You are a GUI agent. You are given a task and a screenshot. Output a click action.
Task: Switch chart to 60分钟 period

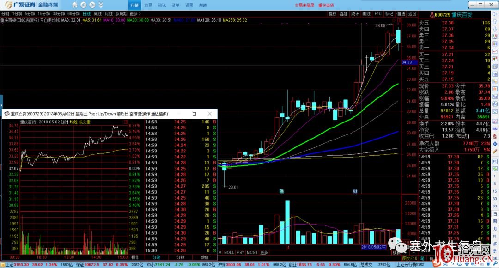(73, 14)
